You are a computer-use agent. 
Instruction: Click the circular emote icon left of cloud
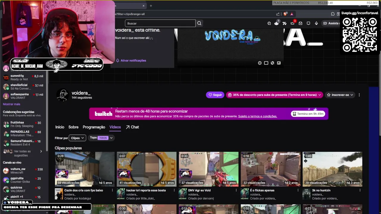269,23
